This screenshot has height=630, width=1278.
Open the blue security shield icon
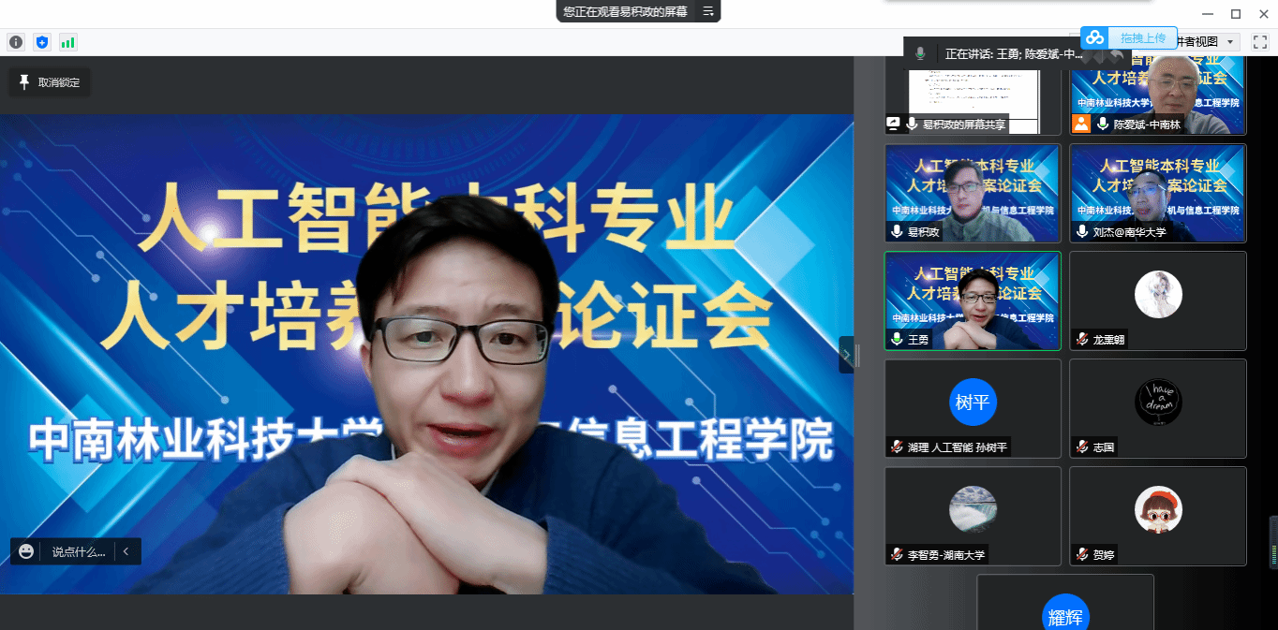(x=42, y=42)
